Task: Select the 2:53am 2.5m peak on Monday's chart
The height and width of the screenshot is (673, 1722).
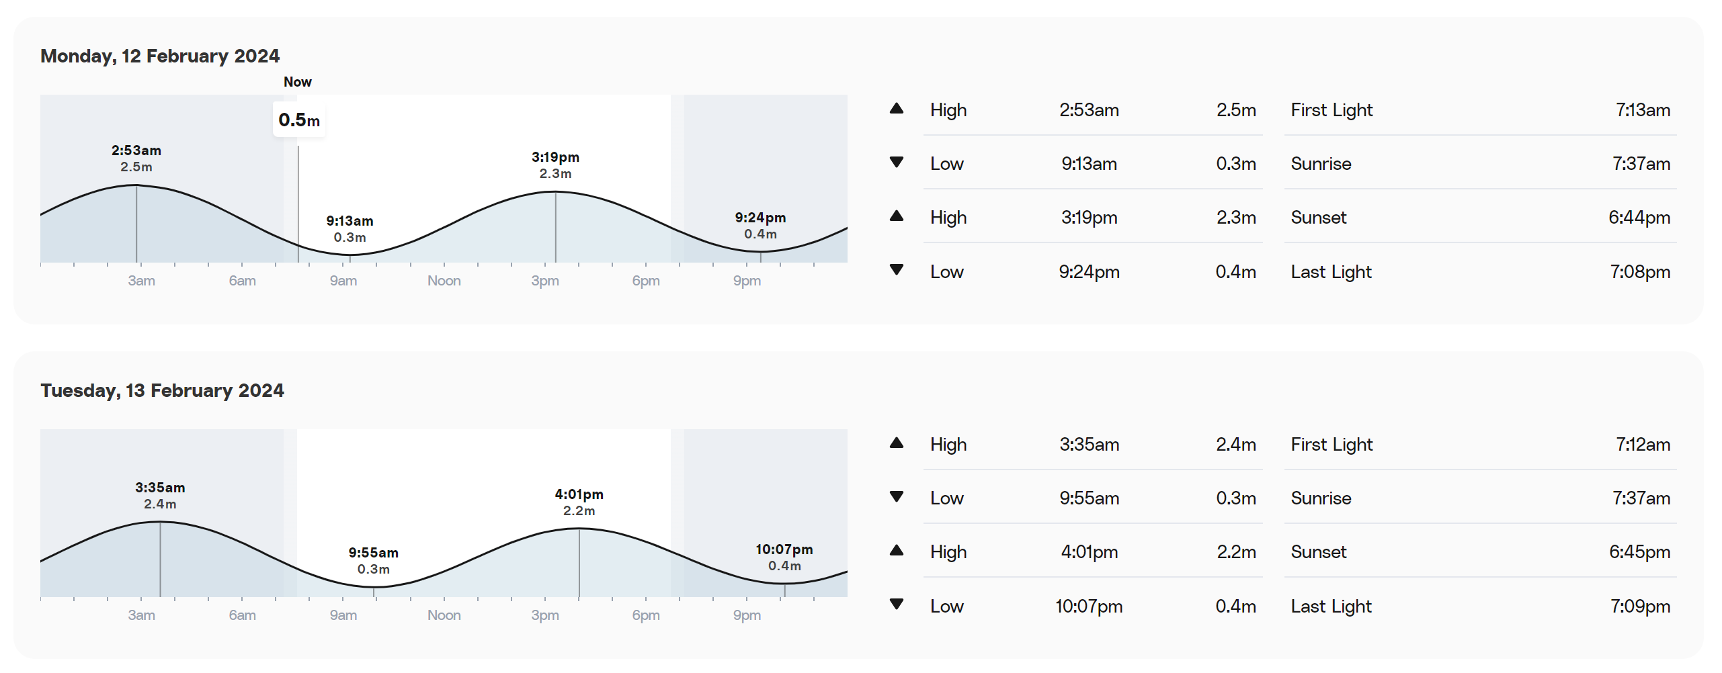Action: 136,159
